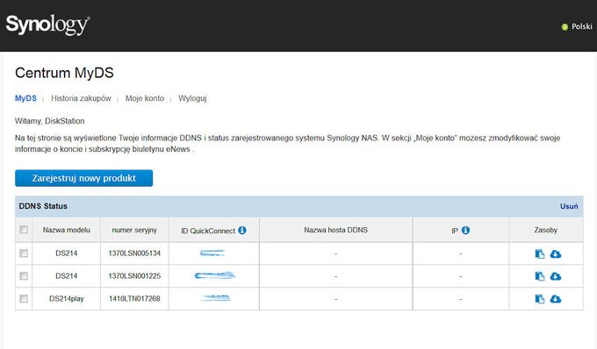Click the cloud download icon for serial 1370LSN005134
597x349 pixels.
pyautogui.click(x=556, y=254)
